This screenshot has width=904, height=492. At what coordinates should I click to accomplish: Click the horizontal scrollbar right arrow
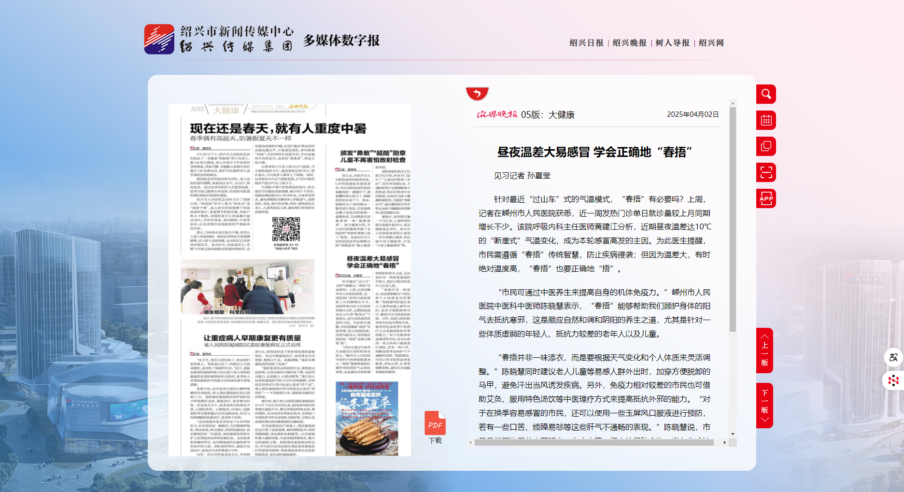pos(724,442)
